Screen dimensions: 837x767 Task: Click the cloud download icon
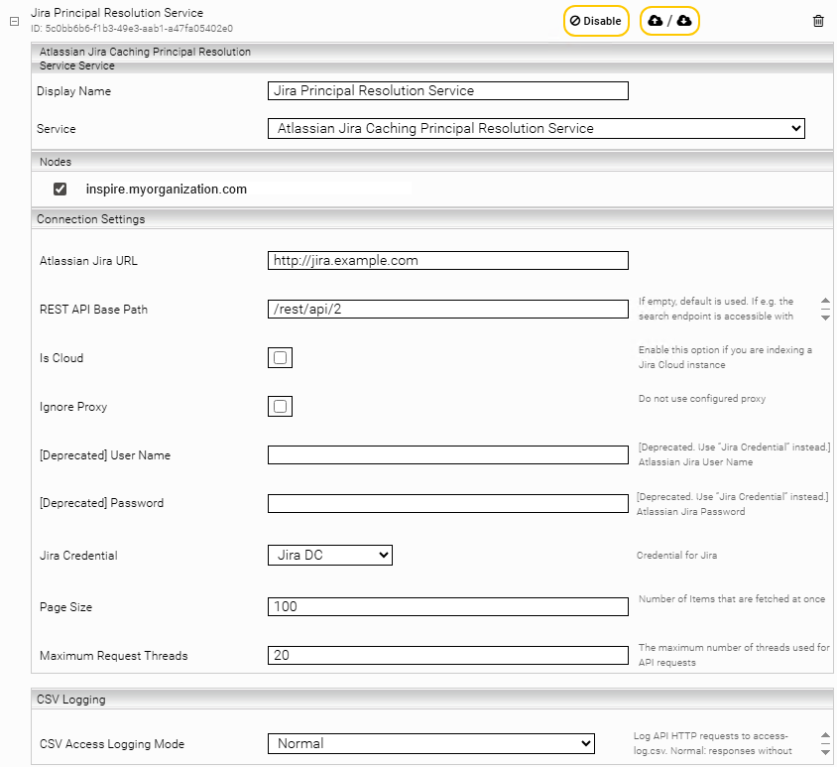(684, 21)
